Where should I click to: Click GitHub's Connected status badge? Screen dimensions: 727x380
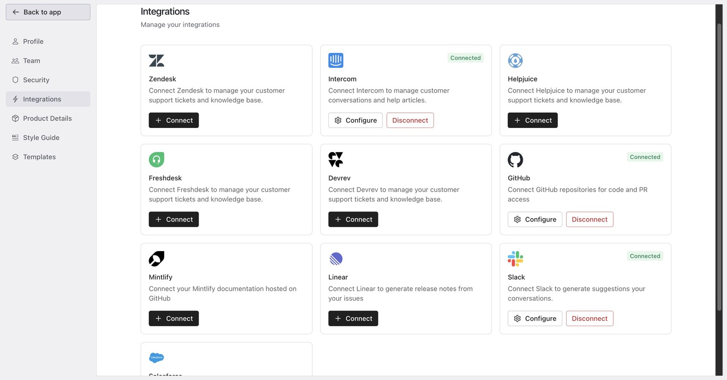coord(645,157)
